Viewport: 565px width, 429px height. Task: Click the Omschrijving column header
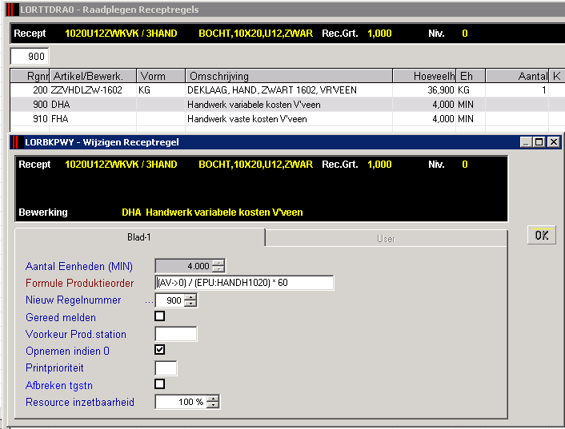pyautogui.click(x=289, y=76)
